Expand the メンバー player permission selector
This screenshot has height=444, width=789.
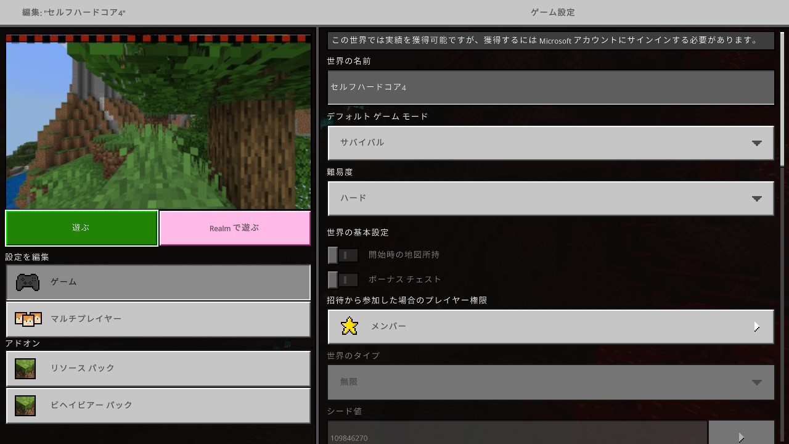(x=550, y=327)
